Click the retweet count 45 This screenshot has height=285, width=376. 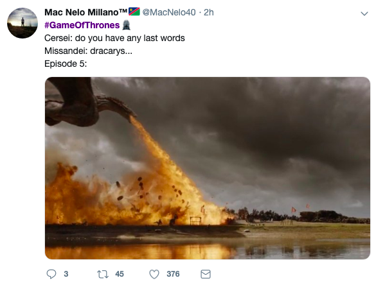point(120,274)
